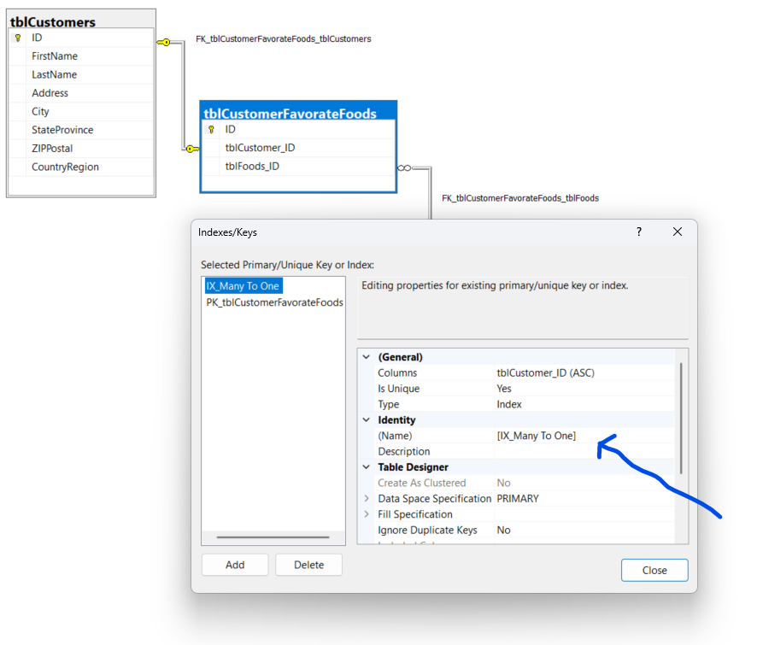Click the primary key icon in tblCustomerFavorateFoods ID row
Image resolution: width=763 pixels, height=645 pixels.
click(x=211, y=129)
